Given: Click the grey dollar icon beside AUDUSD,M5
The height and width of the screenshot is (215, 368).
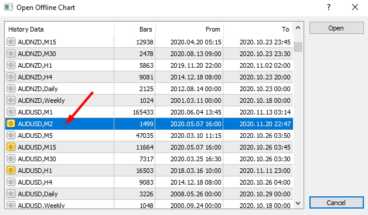Looking at the screenshot, I should (11, 136).
